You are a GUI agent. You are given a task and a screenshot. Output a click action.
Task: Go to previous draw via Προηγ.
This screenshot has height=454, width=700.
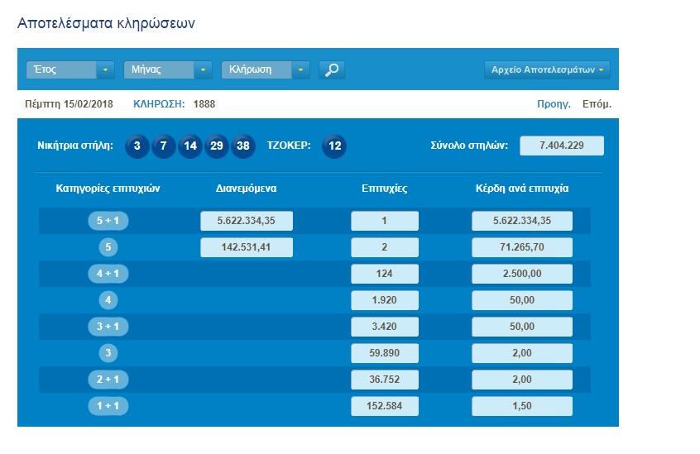[x=554, y=105]
